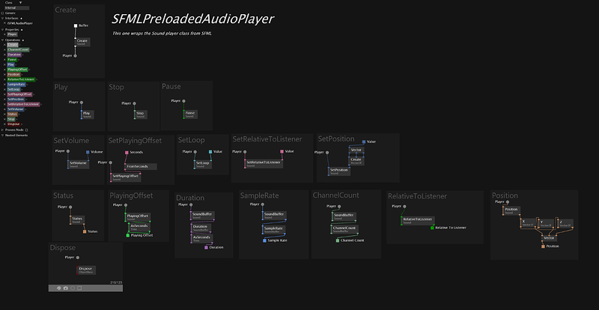Click the pink Seconds input pin in SetPlayingOffset

[x=127, y=153]
